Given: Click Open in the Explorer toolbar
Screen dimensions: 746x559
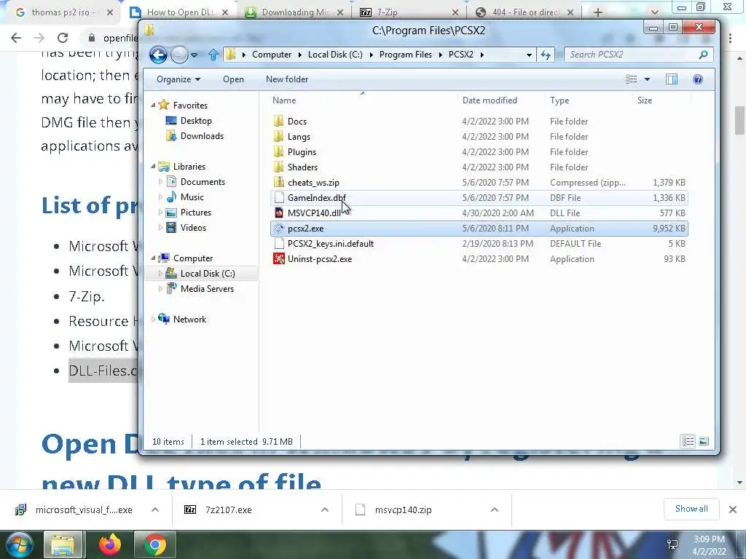Looking at the screenshot, I should click(233, 79).
